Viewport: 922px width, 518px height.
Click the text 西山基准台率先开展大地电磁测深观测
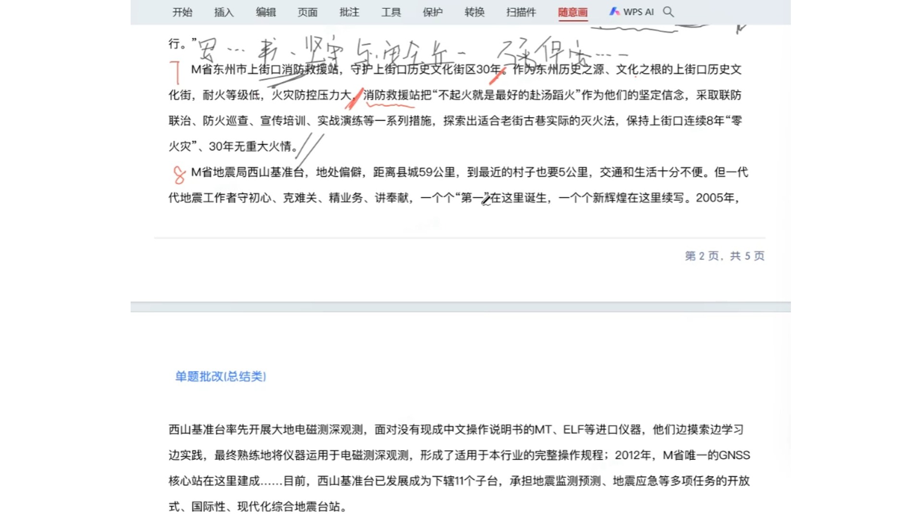tap(266, 430)
